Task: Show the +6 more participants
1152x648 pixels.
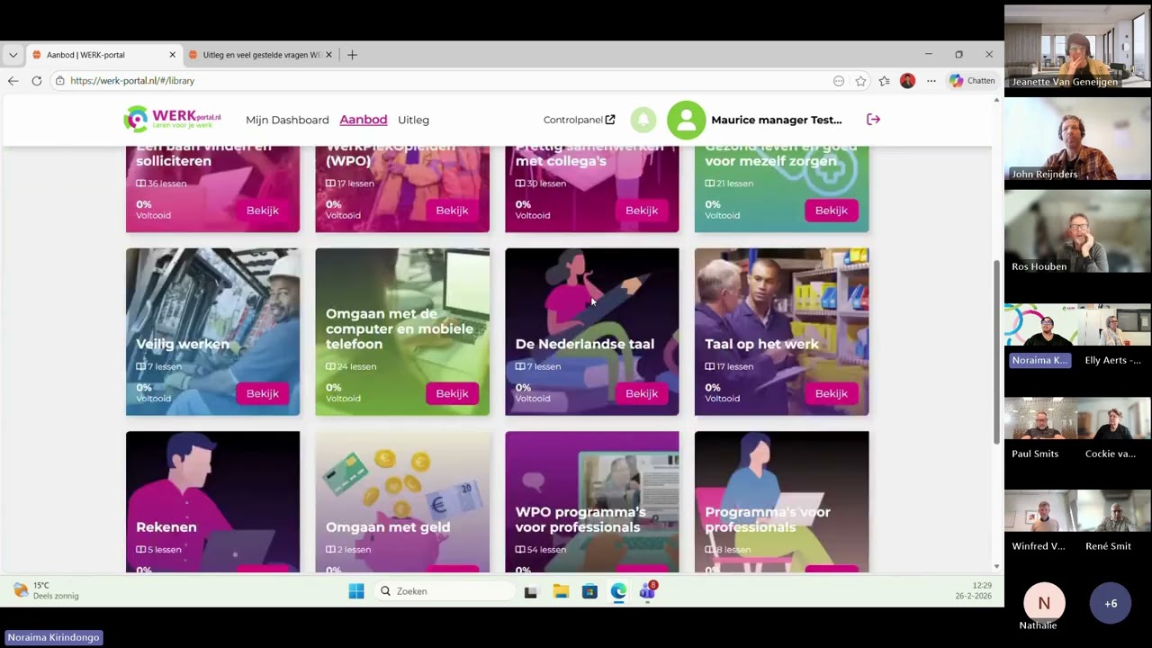Action: click(x=1111, y=603)
